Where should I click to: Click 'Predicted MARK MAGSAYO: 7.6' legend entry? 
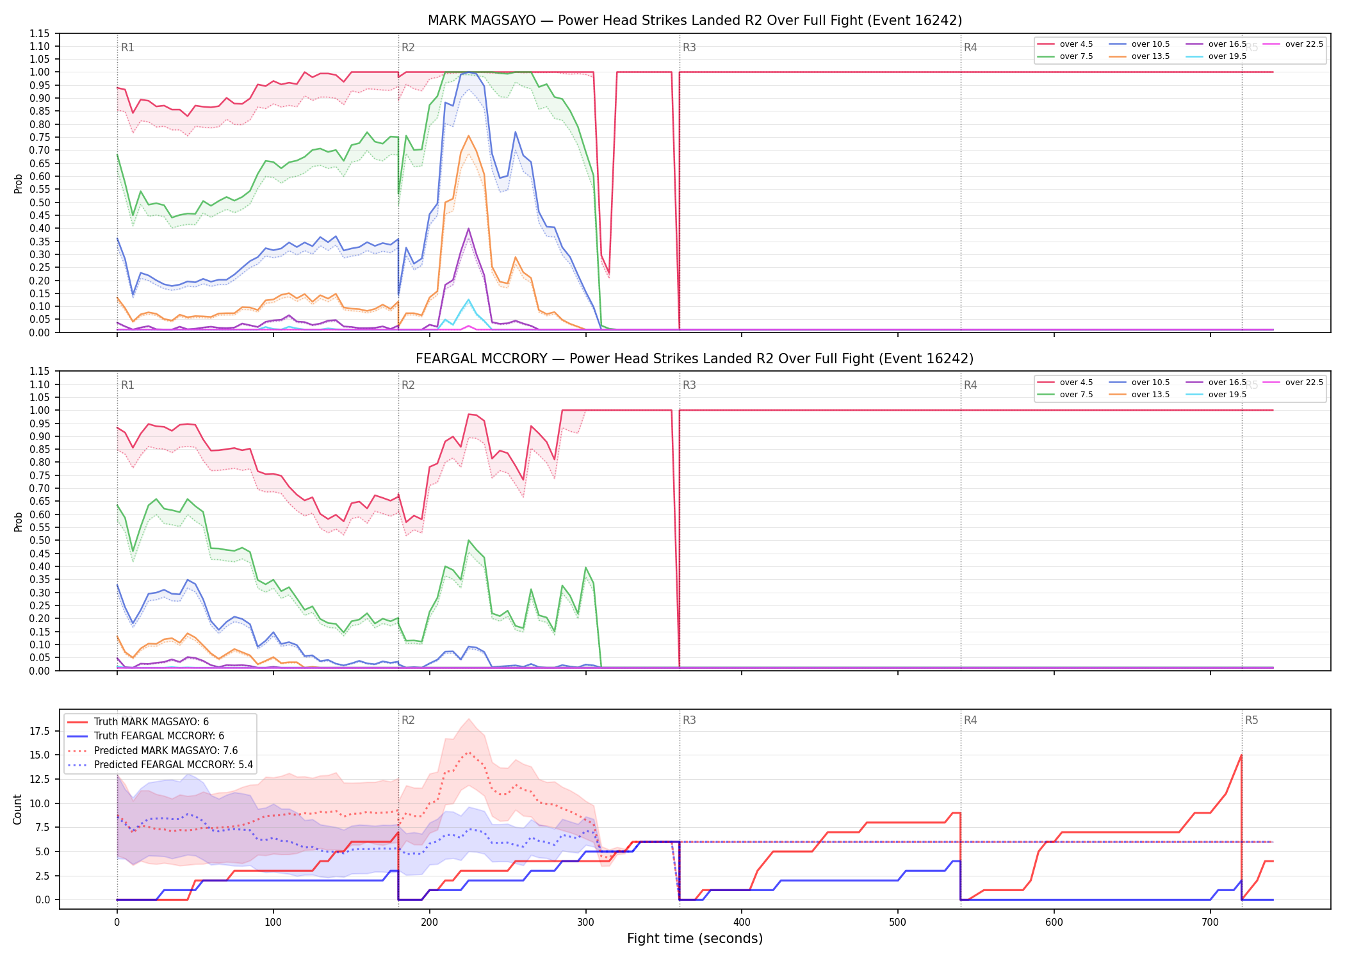click(152, 751)
